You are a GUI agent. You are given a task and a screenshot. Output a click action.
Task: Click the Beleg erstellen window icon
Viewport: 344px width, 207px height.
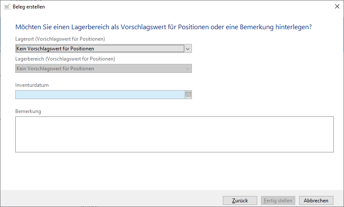point(7,7)
